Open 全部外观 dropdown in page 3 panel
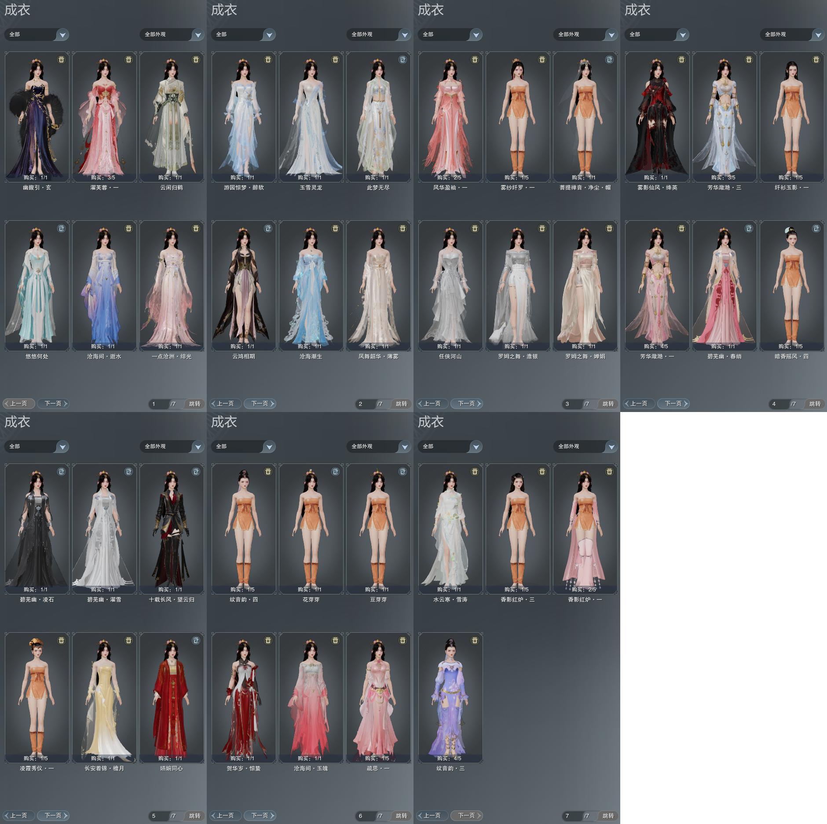Viewport: 827px width, 824px height. (585, 34)
